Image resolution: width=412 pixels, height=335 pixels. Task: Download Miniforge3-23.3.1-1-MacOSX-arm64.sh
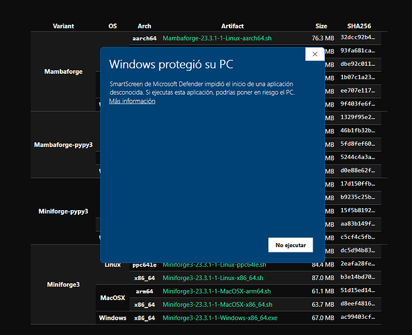point(217,291)
